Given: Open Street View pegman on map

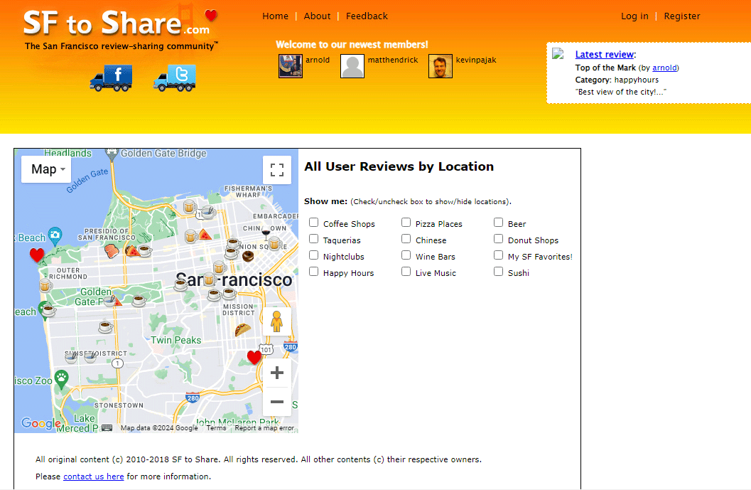Looking at the screenshot, I should (277, 322).
